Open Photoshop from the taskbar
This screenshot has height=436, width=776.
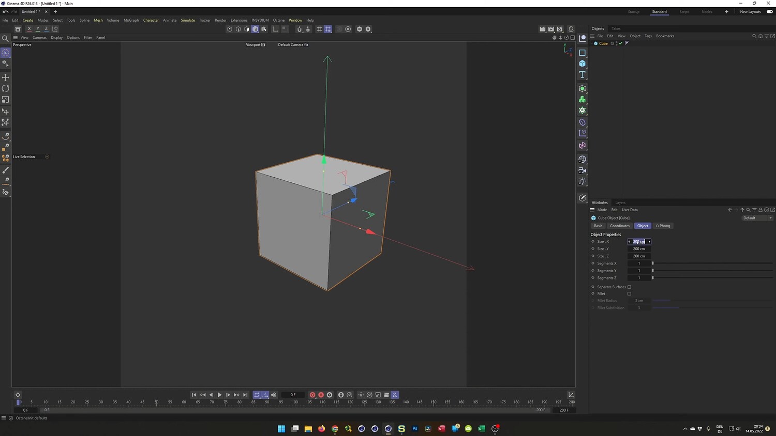pos(415,429)
